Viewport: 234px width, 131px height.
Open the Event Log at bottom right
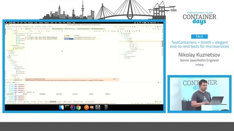(158, 102)
